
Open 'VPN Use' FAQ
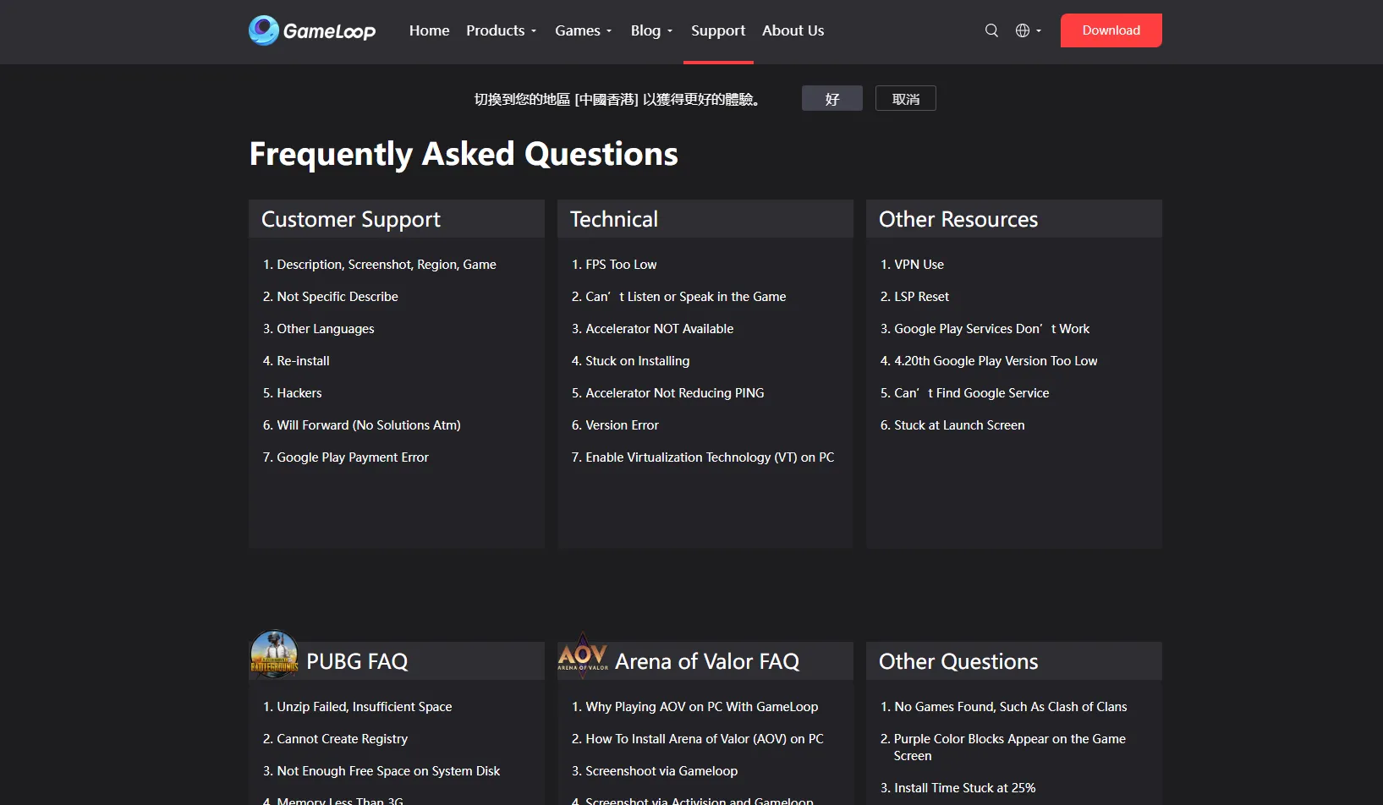click(x=913, y=265)
